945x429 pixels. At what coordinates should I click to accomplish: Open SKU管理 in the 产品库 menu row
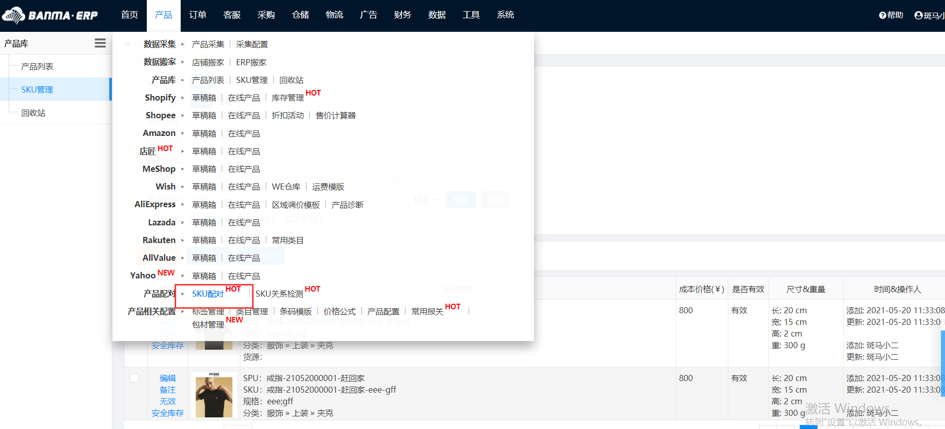pos(252,80)
